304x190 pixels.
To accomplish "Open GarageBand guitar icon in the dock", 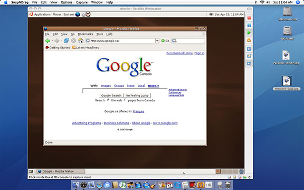I will pos(154,185).
